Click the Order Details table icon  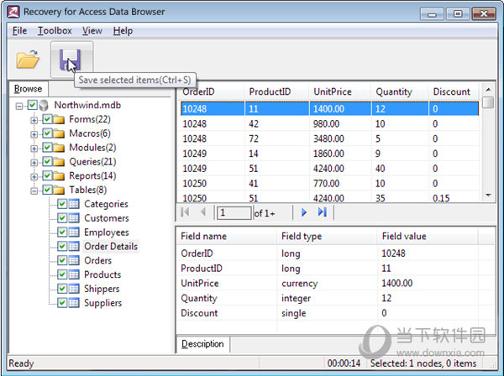[74, 247]
